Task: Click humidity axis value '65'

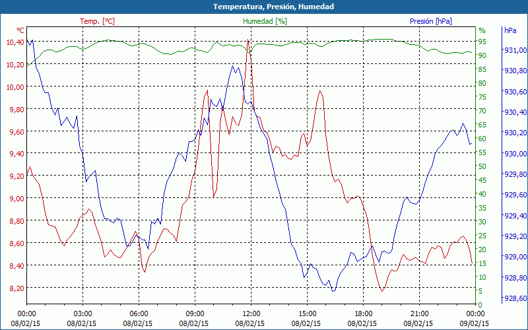Action: tap(482, 125)
